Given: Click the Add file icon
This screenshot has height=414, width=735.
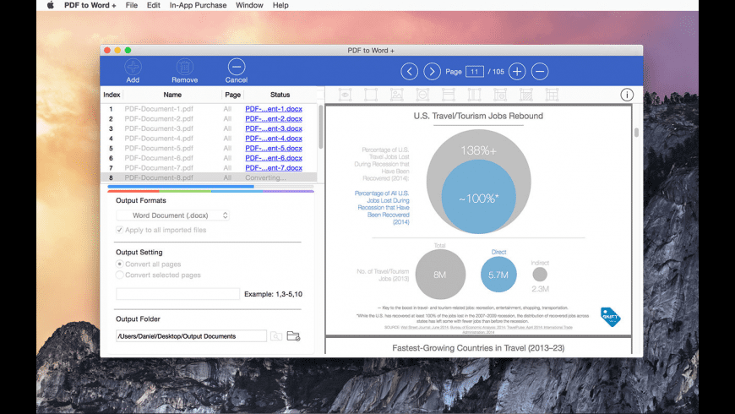Looking at the screenshot, I should click(133, 67).
